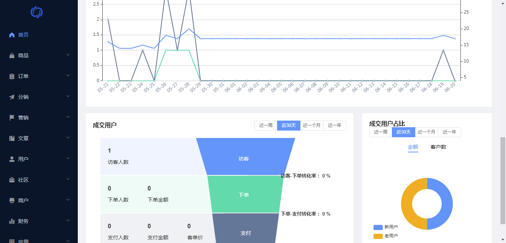The height and width of the screenshot is (243, 506).
Task: Click the blue 访客 funnel segment
Action: [245, 156]
